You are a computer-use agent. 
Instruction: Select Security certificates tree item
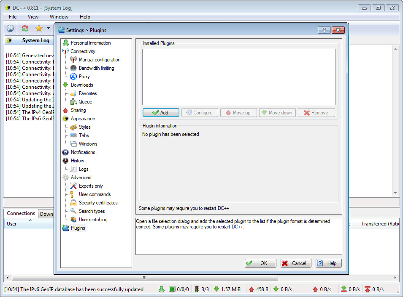pyautogui.click(x=98, y=203)
